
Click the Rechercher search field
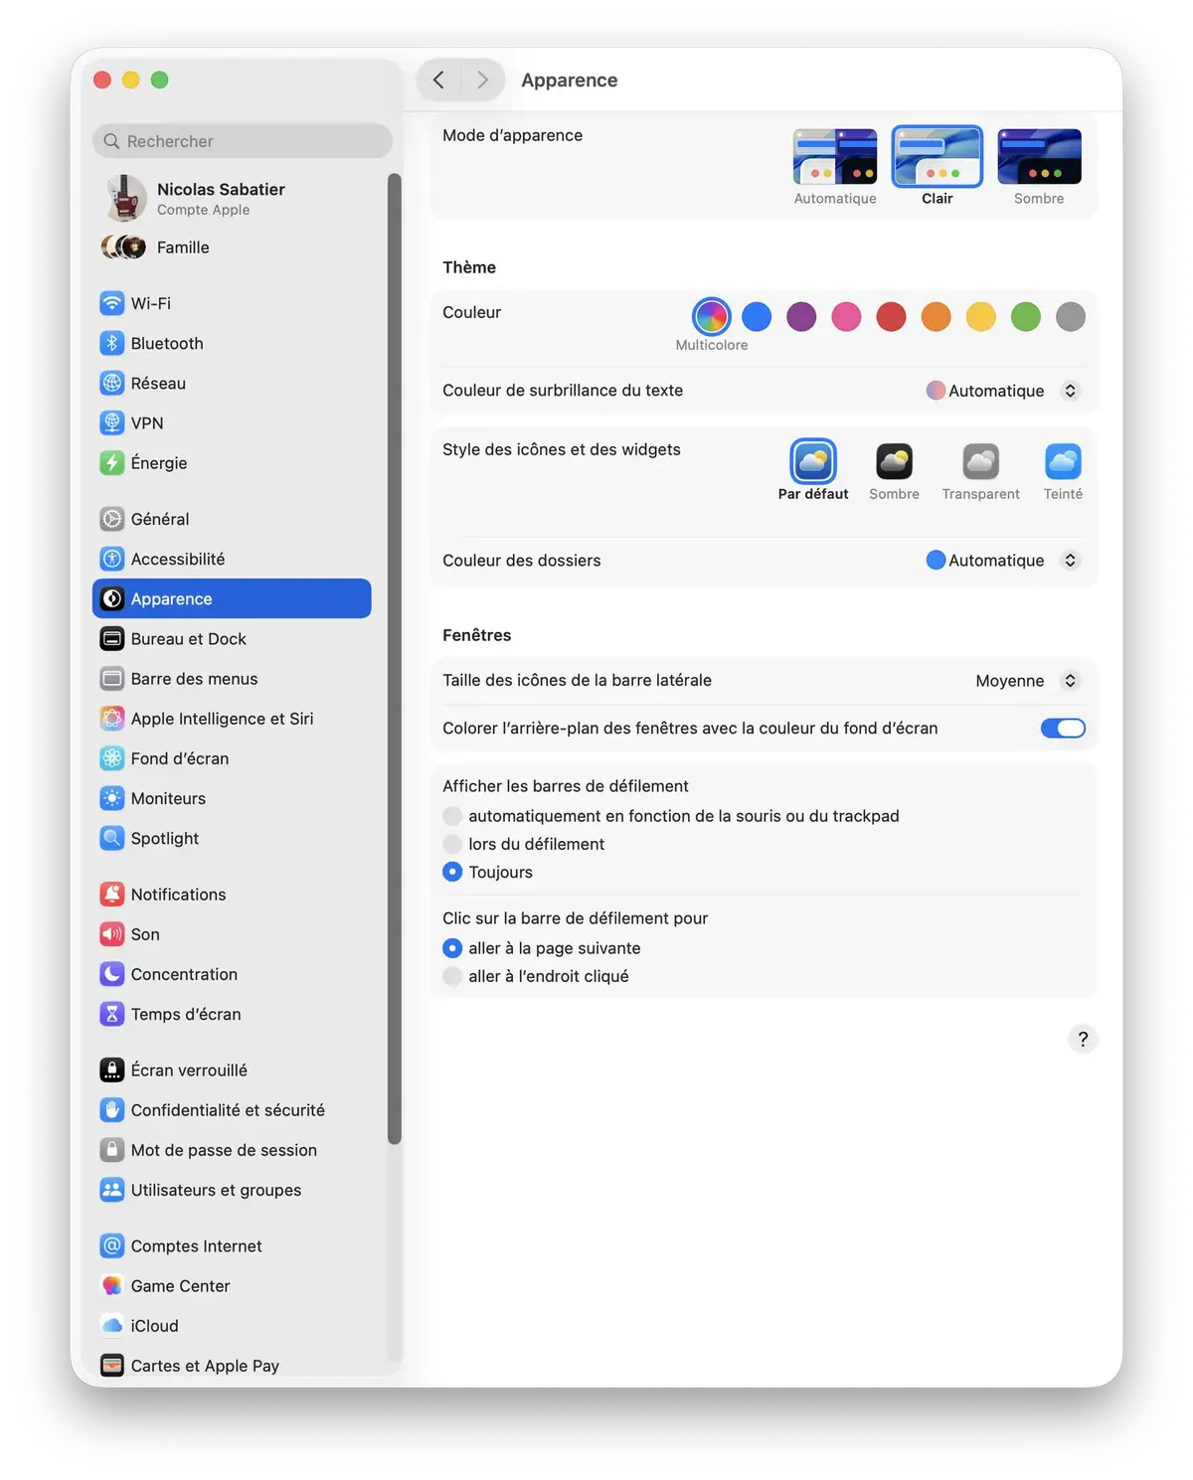243,141
